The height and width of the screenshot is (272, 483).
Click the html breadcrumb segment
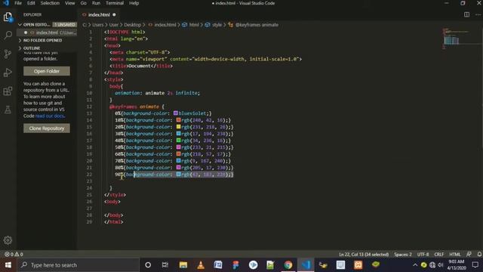click(191, 25)
